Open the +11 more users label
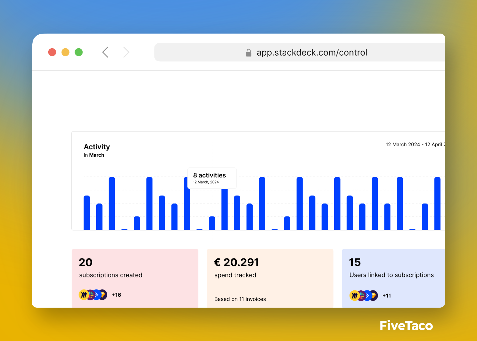This screenshot has height=341, width=477. coord(387,295)
